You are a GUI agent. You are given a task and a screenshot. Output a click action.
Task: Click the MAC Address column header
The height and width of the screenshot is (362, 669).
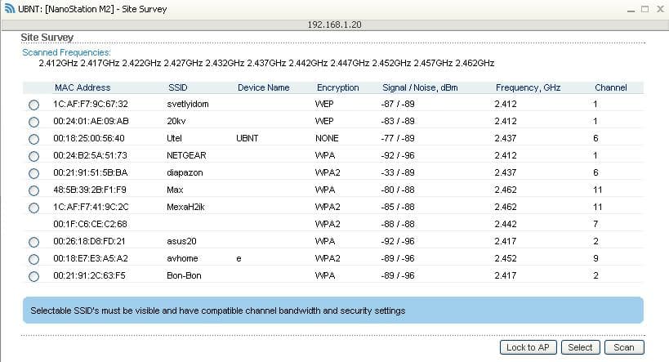pos(83,87)
